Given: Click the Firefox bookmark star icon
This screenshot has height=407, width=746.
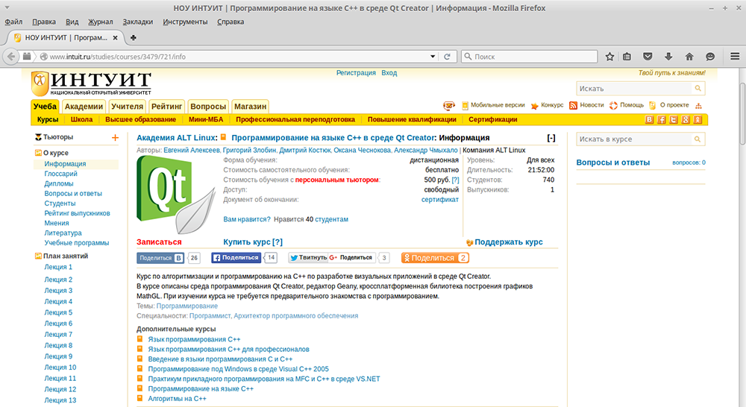Looking at the screenshot, I should coord(609,57).
